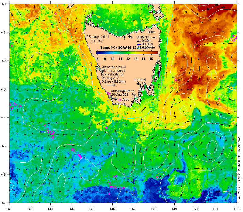Click the 'ANMN 4h av.' legend text
The width and height of the screenshot is (243, 212).
(147, 37)
